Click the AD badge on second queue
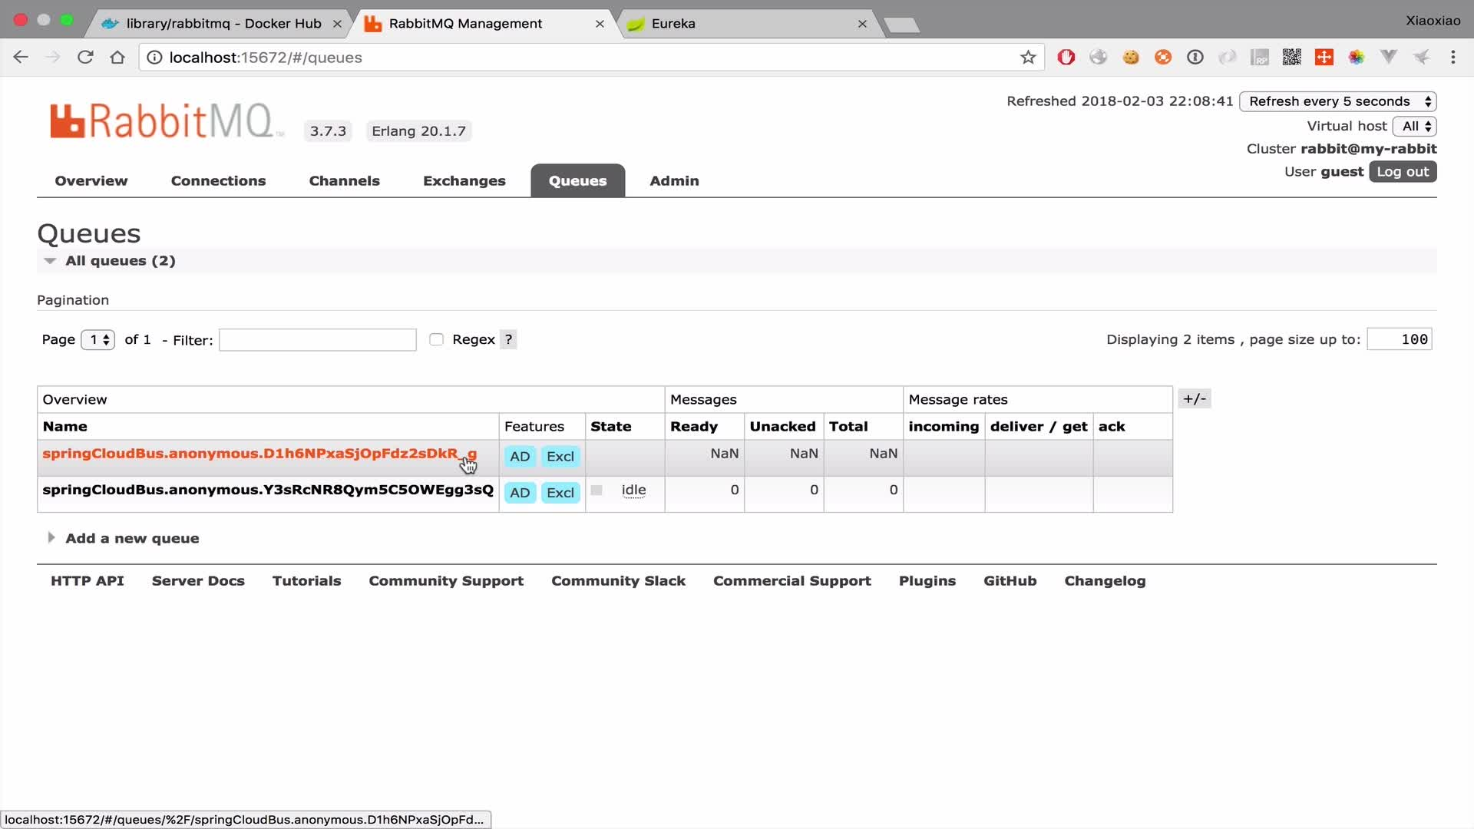This screenshot has width=1474, height=829. [521, 492]
